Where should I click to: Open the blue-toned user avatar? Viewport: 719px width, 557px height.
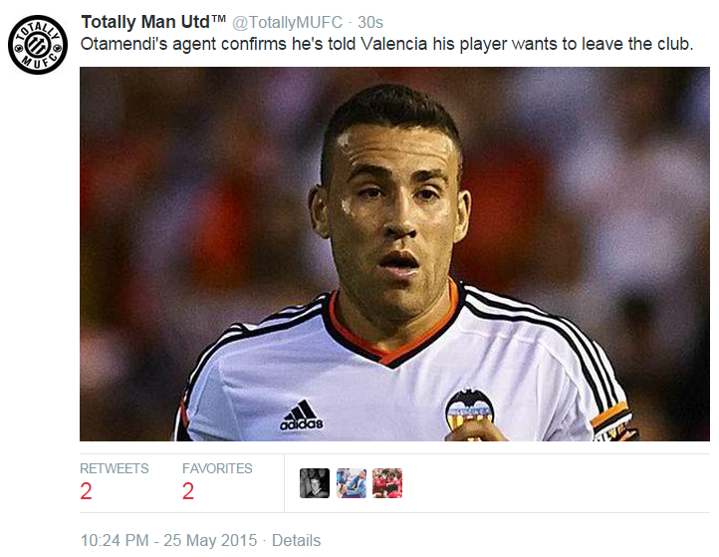click(352, 483)
